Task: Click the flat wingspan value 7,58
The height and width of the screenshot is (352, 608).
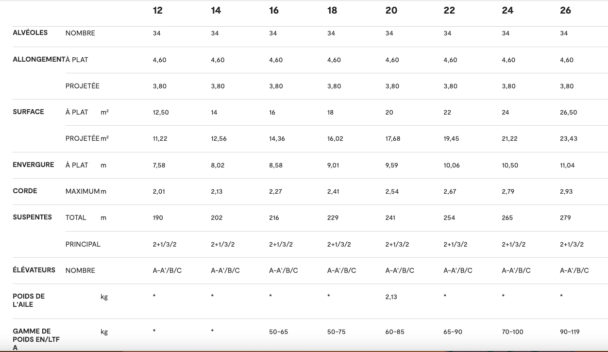Action: pos(159,165)
